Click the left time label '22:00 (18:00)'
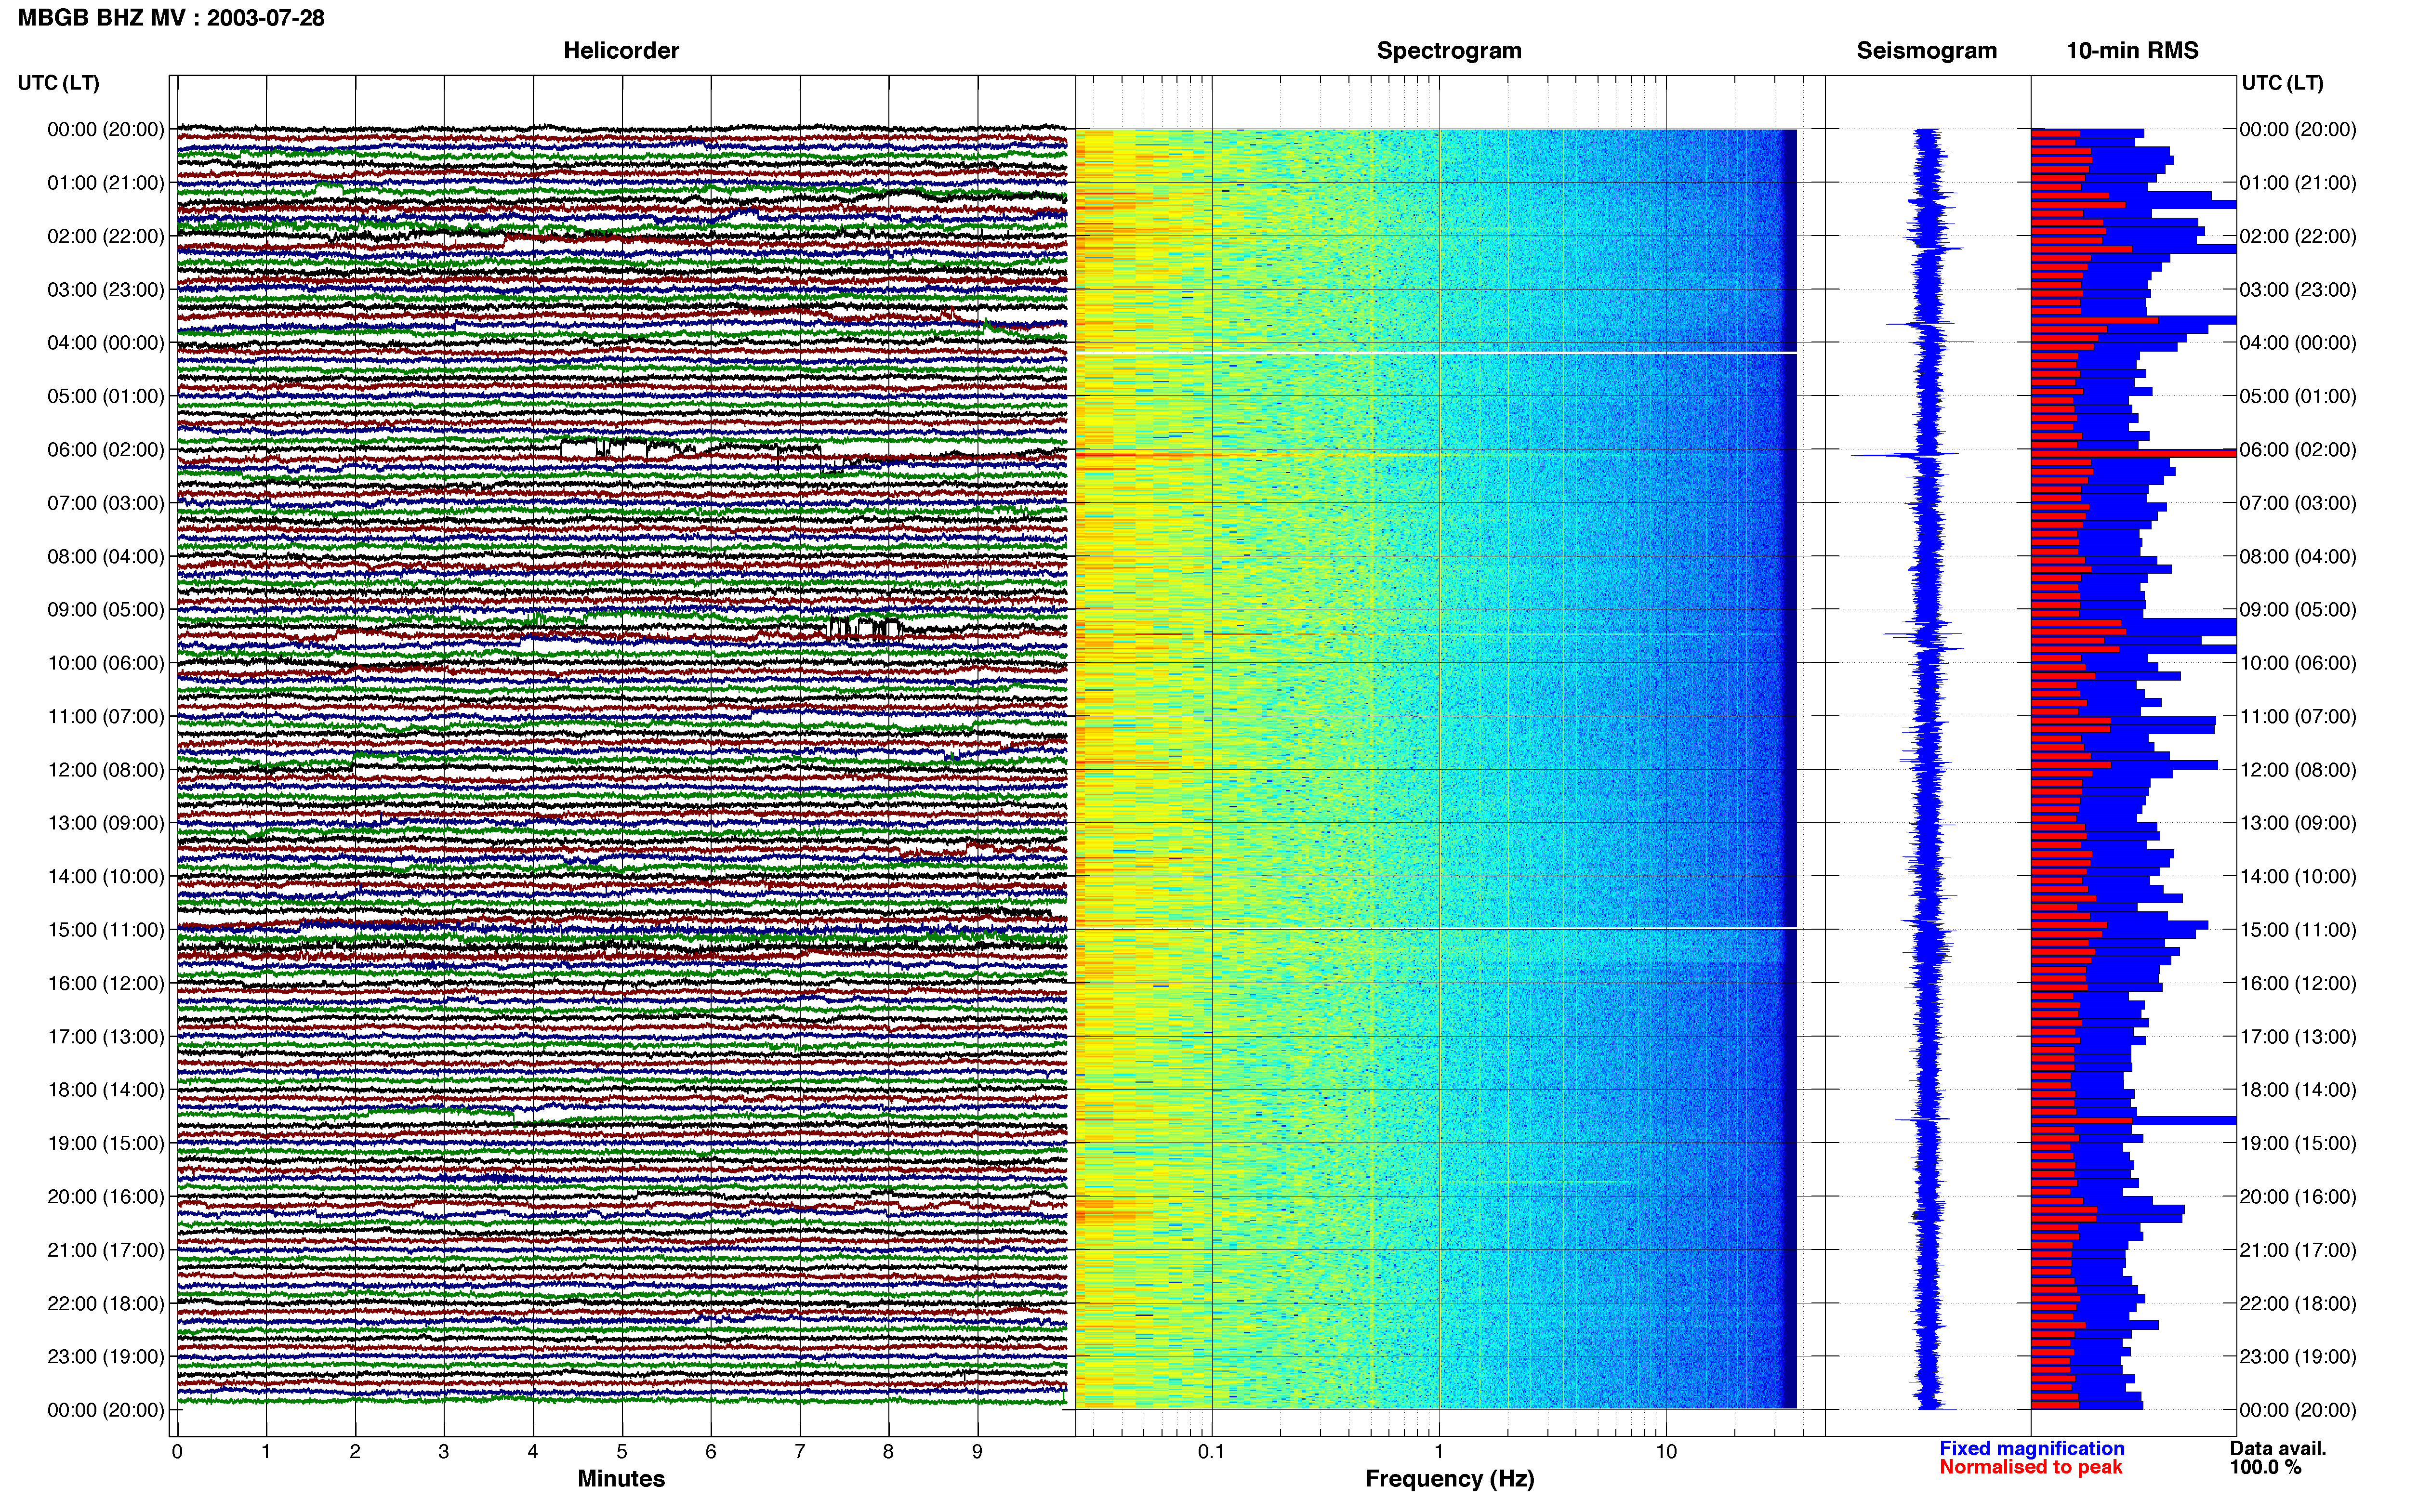The height and width of the screenshot is (1512, 2418). [x=106, y=1303]
